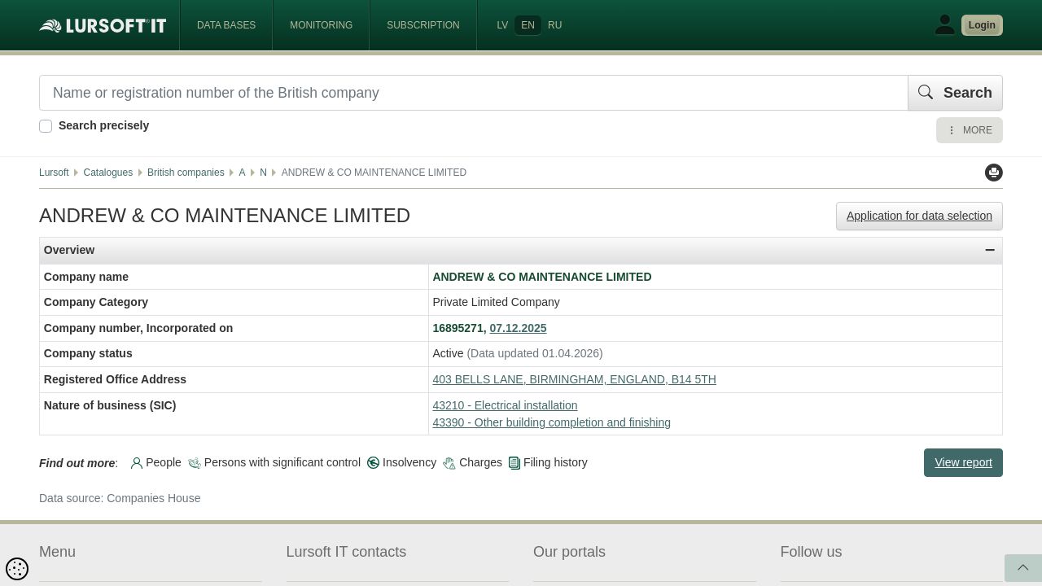
Task: Click the user profile icon
Action: pyautogui.click(x=944, y=25)
